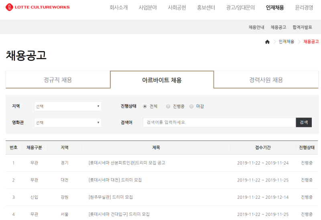Click the 대전 region cell
The width and height of the screenshot is (321, 220).
pyautogui.click(x=65, y=180)
